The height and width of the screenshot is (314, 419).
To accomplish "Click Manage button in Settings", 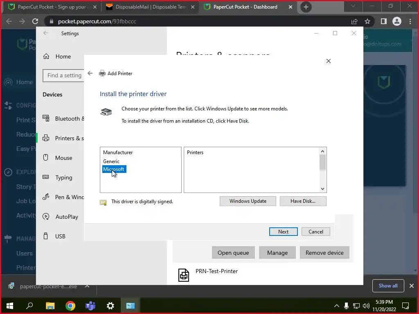I will point(277,253).
